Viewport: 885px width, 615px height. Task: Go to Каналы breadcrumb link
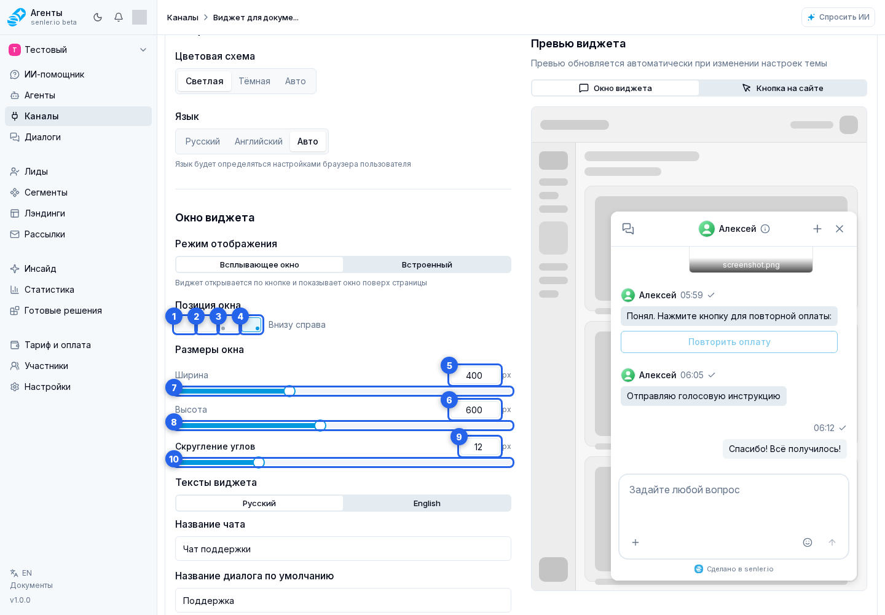(183, 17)
